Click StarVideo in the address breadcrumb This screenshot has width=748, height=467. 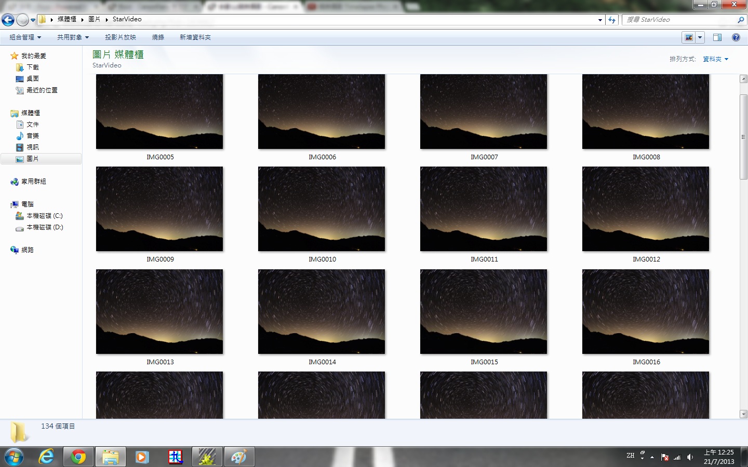point(127,19)
